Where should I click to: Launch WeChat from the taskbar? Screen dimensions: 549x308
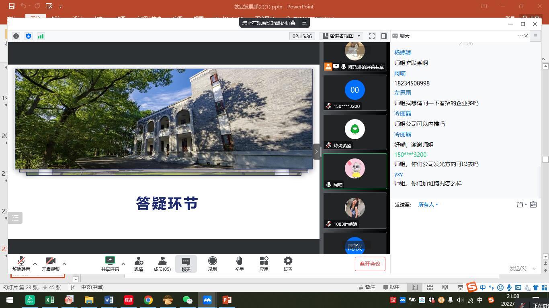point(187,300)
